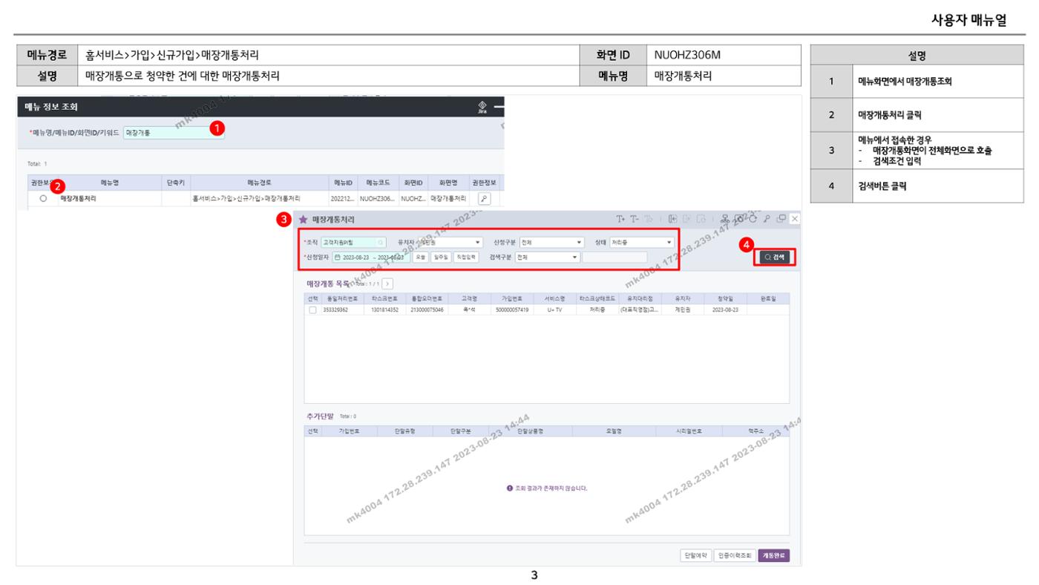The image size is (1039, 585).
Task: Increase text size with the T+ icon
Action: 621,219
